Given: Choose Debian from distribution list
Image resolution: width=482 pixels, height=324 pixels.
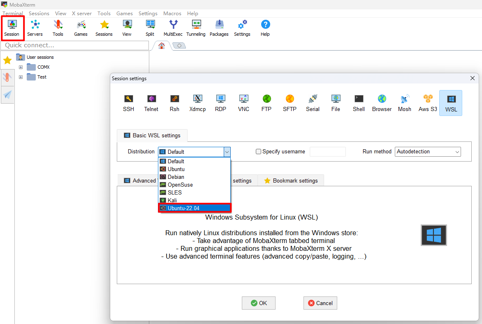Looking at the screenshot, I should click(x=194, y=177).
